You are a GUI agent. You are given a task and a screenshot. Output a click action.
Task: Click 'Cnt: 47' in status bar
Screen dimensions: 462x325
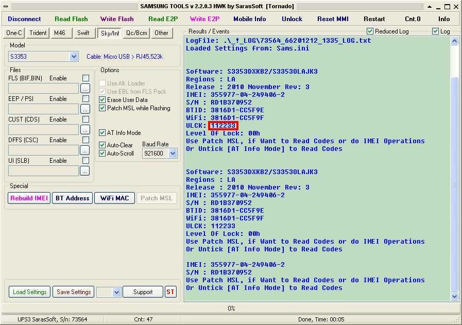coord(143,319)
